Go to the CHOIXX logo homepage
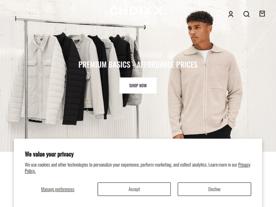The height and width of the screenshot is (207, 276). tap(138, 11)
